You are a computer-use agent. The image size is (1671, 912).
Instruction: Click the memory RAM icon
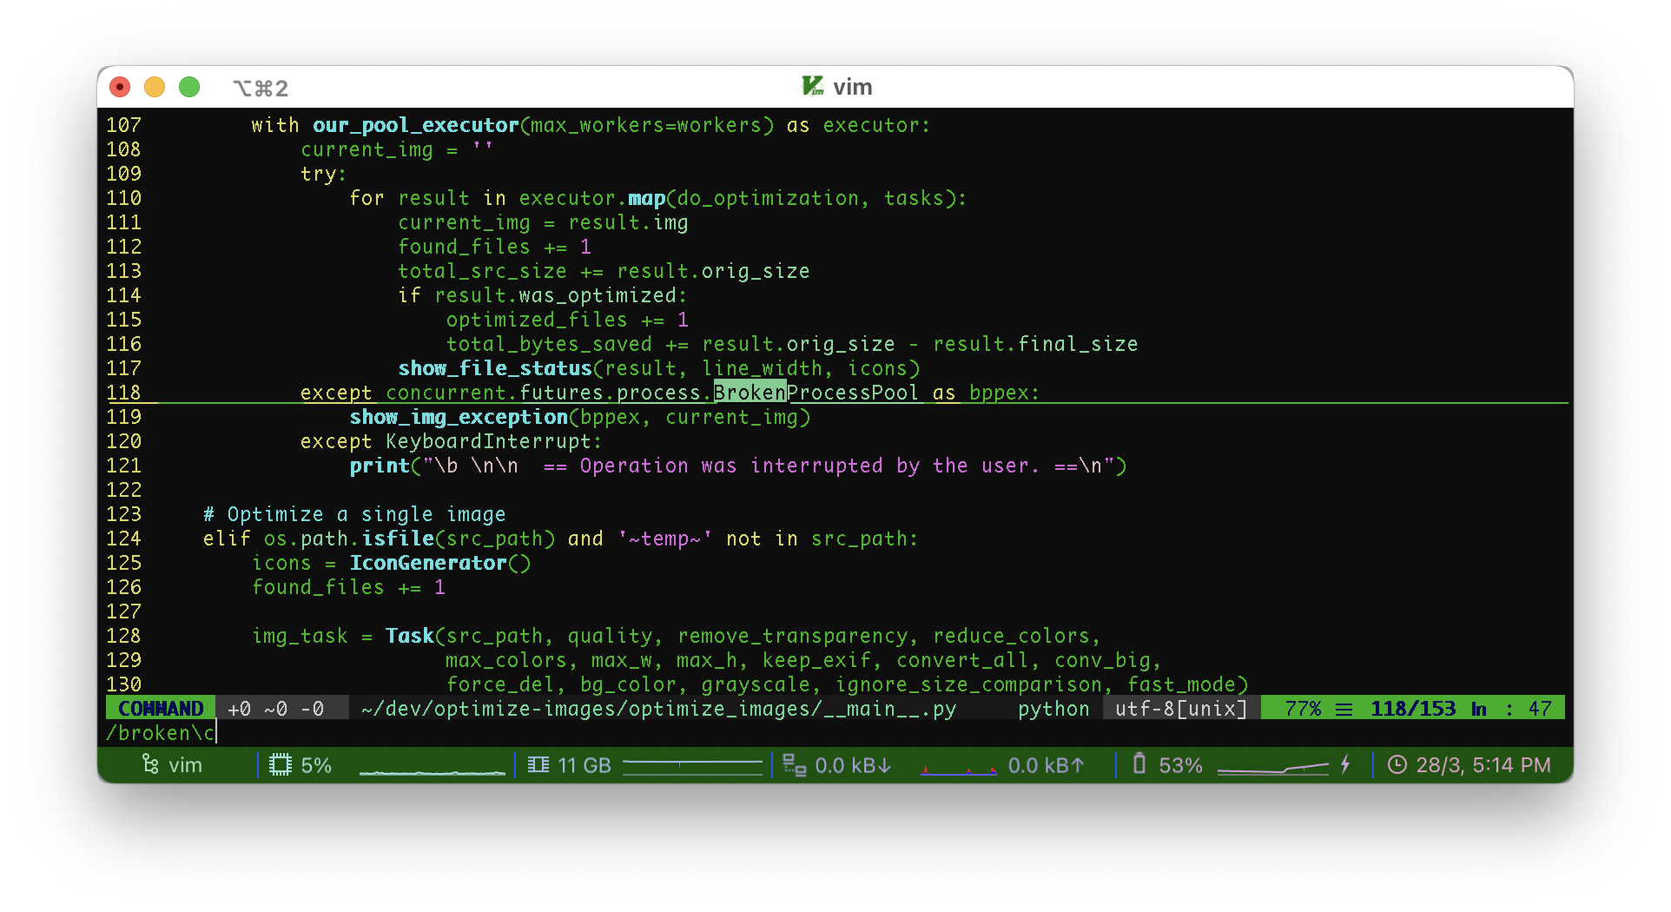pyautogui.click(x=538, y=765)
